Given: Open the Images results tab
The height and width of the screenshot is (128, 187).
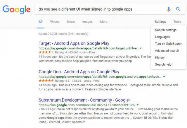Looking at the screenshot, I should pyautogui.click(x=87, y=22).
